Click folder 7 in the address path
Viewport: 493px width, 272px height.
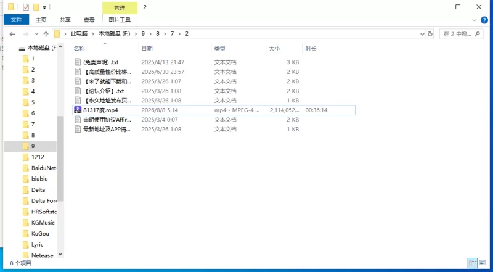coord(172,34)
